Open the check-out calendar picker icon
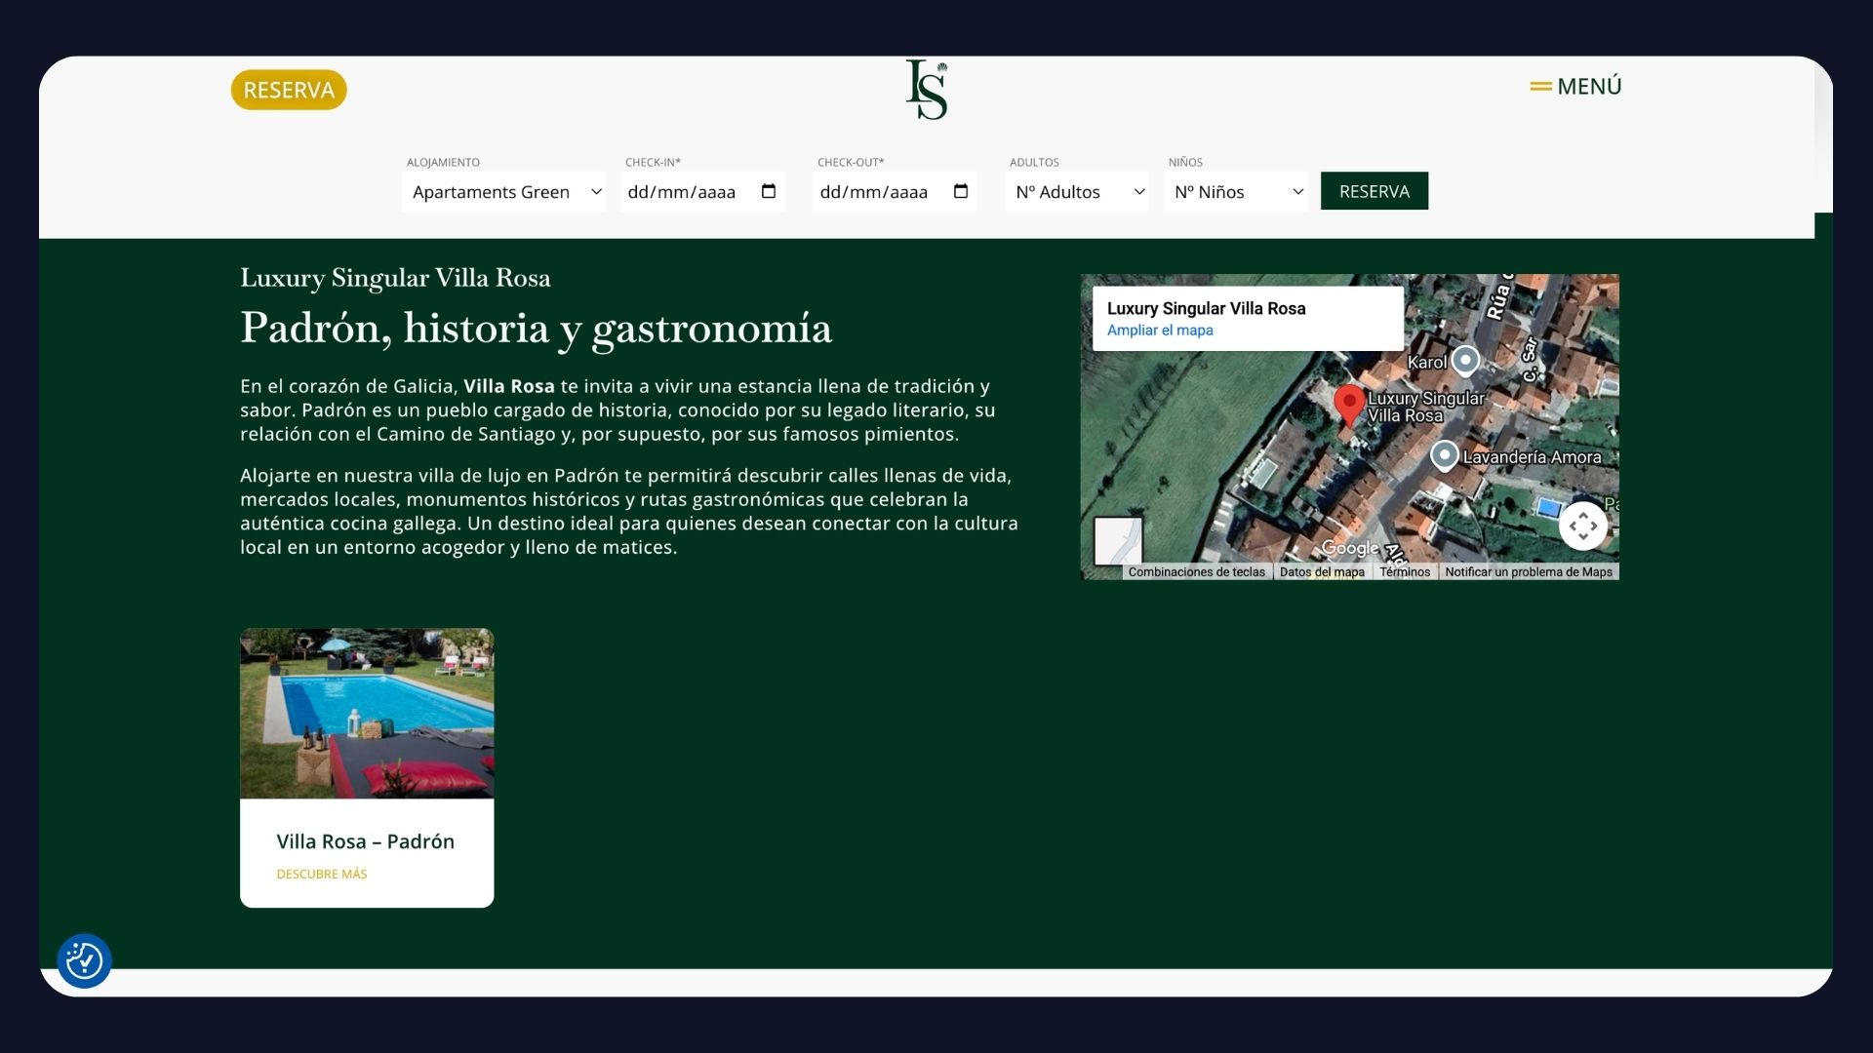Viewport: 1873px width, 1053px height. coord(961,191)
